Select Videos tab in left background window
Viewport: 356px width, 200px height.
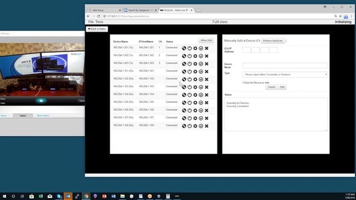23,116
